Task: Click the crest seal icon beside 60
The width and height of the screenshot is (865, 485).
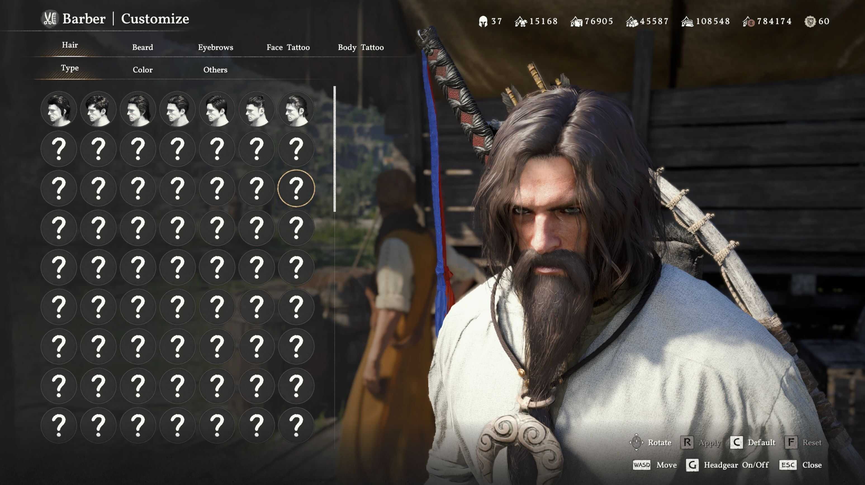Action: tap(810, 21)
